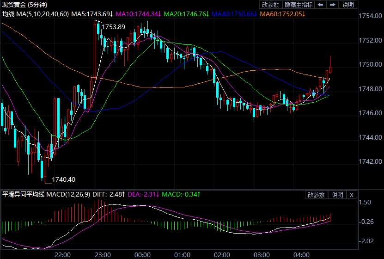384x259 pixels.
Task: Click the 1740.40 low price marker
Action: coord(63,179)
